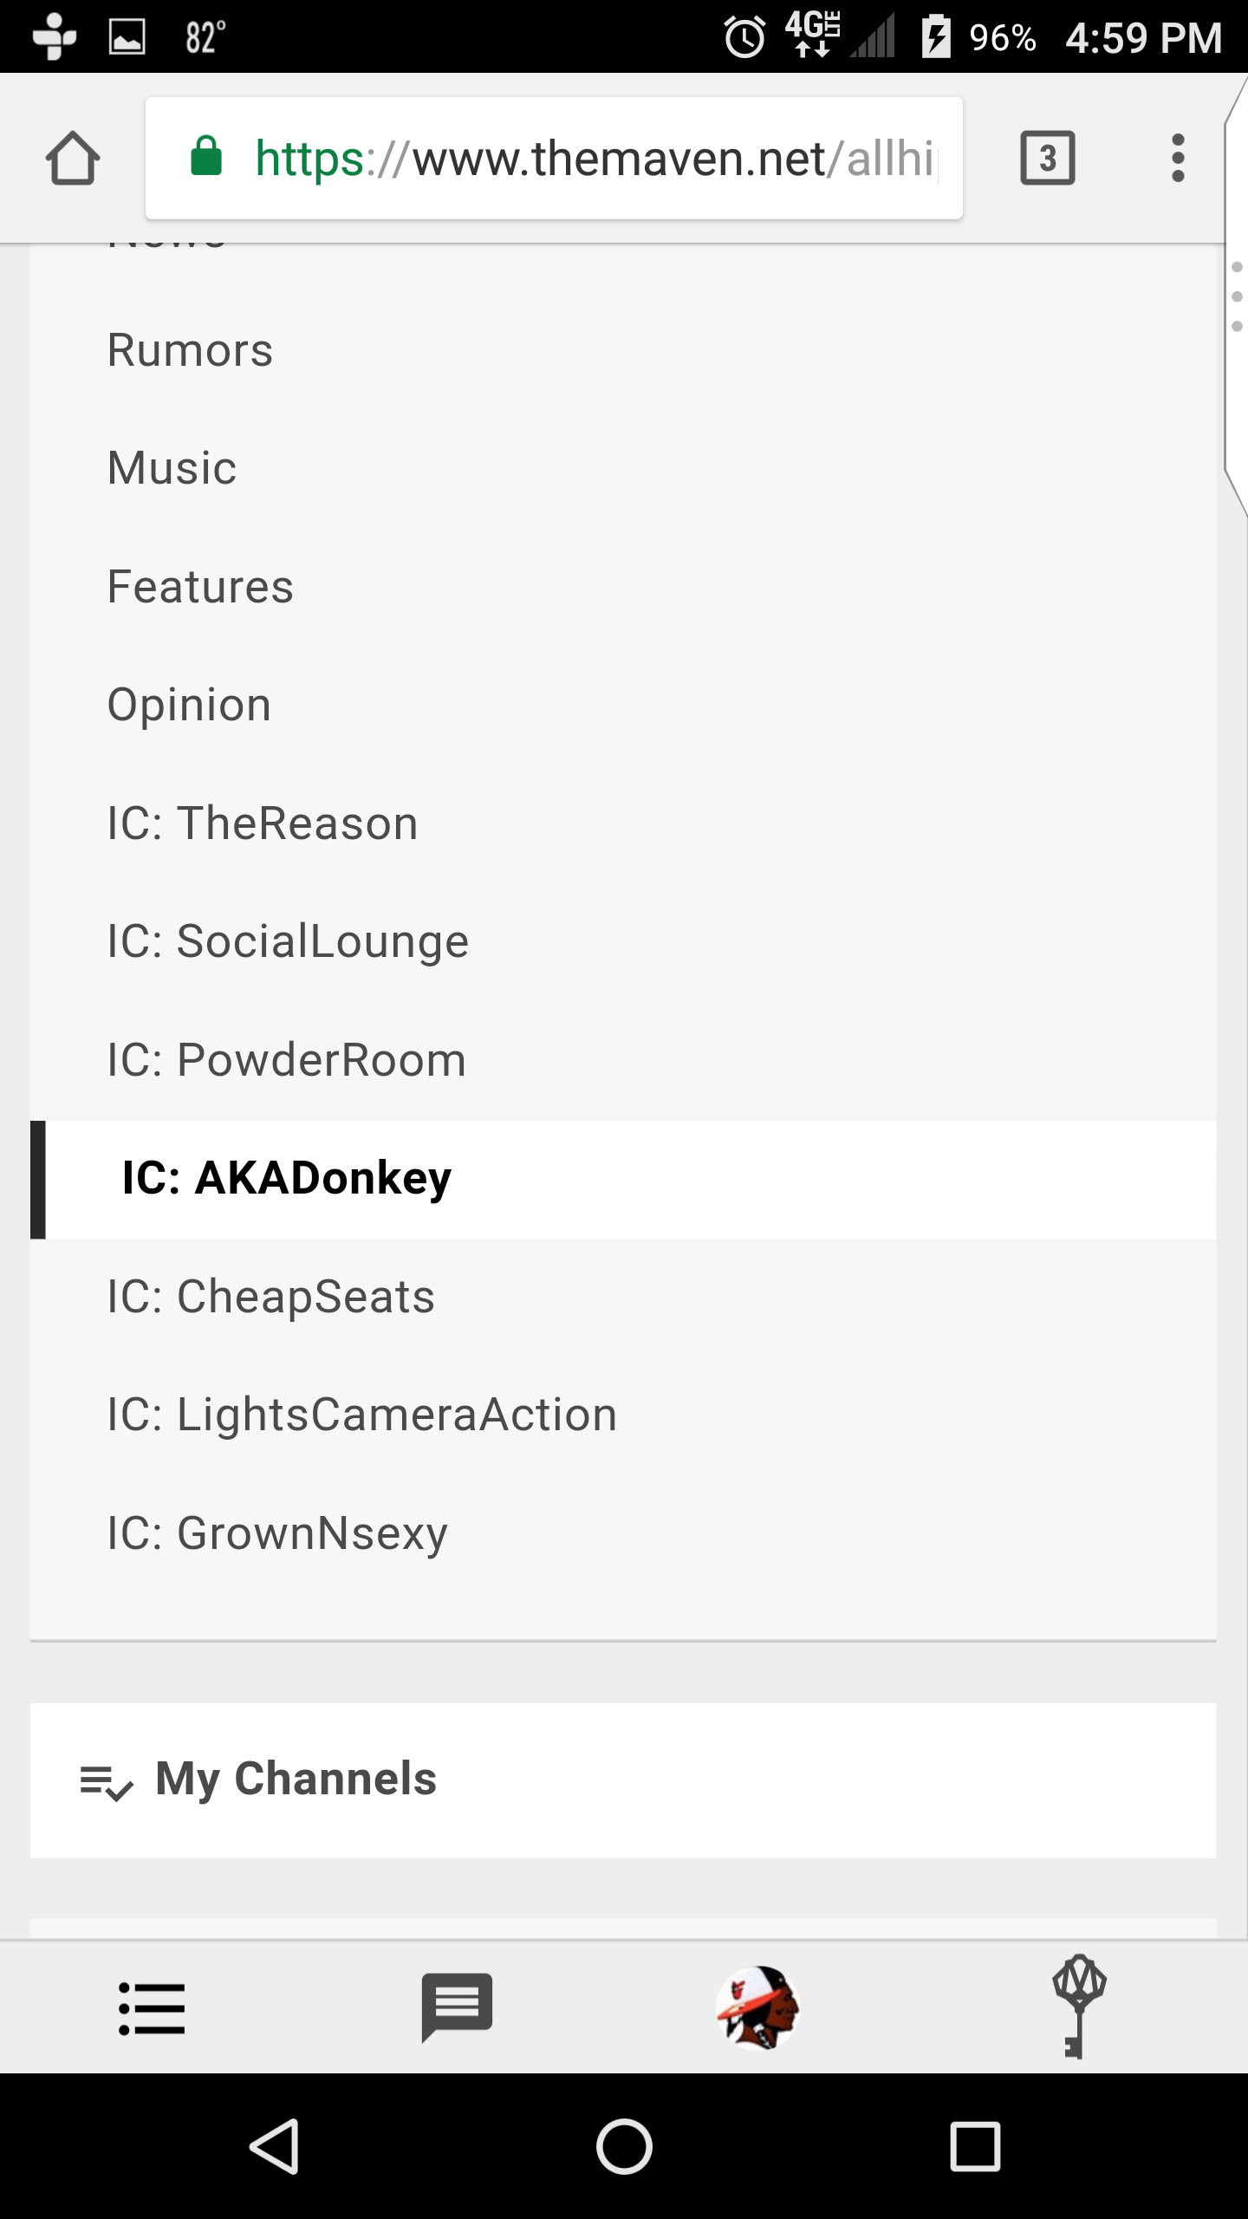This screenshot has height=2219, width=1248.
Task: Click the URL address bar
Action: click(x=554, y=158)
